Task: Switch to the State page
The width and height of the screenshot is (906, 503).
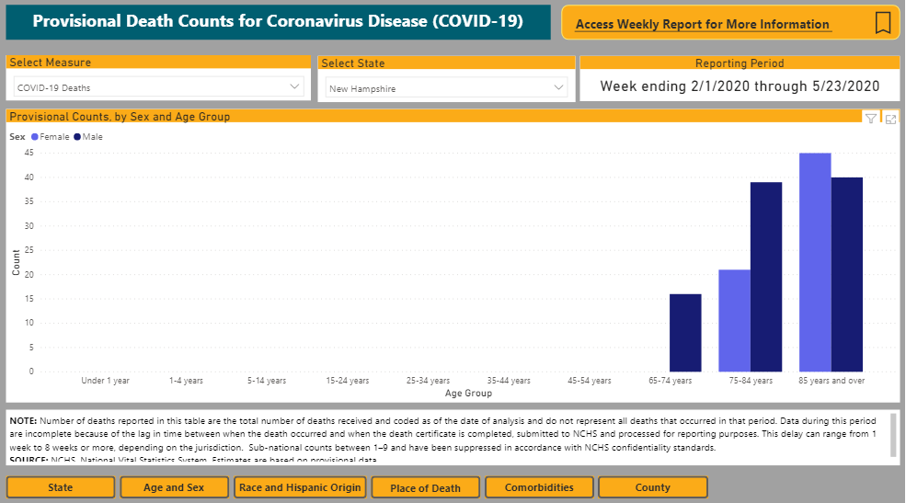Action: (61, 487)
